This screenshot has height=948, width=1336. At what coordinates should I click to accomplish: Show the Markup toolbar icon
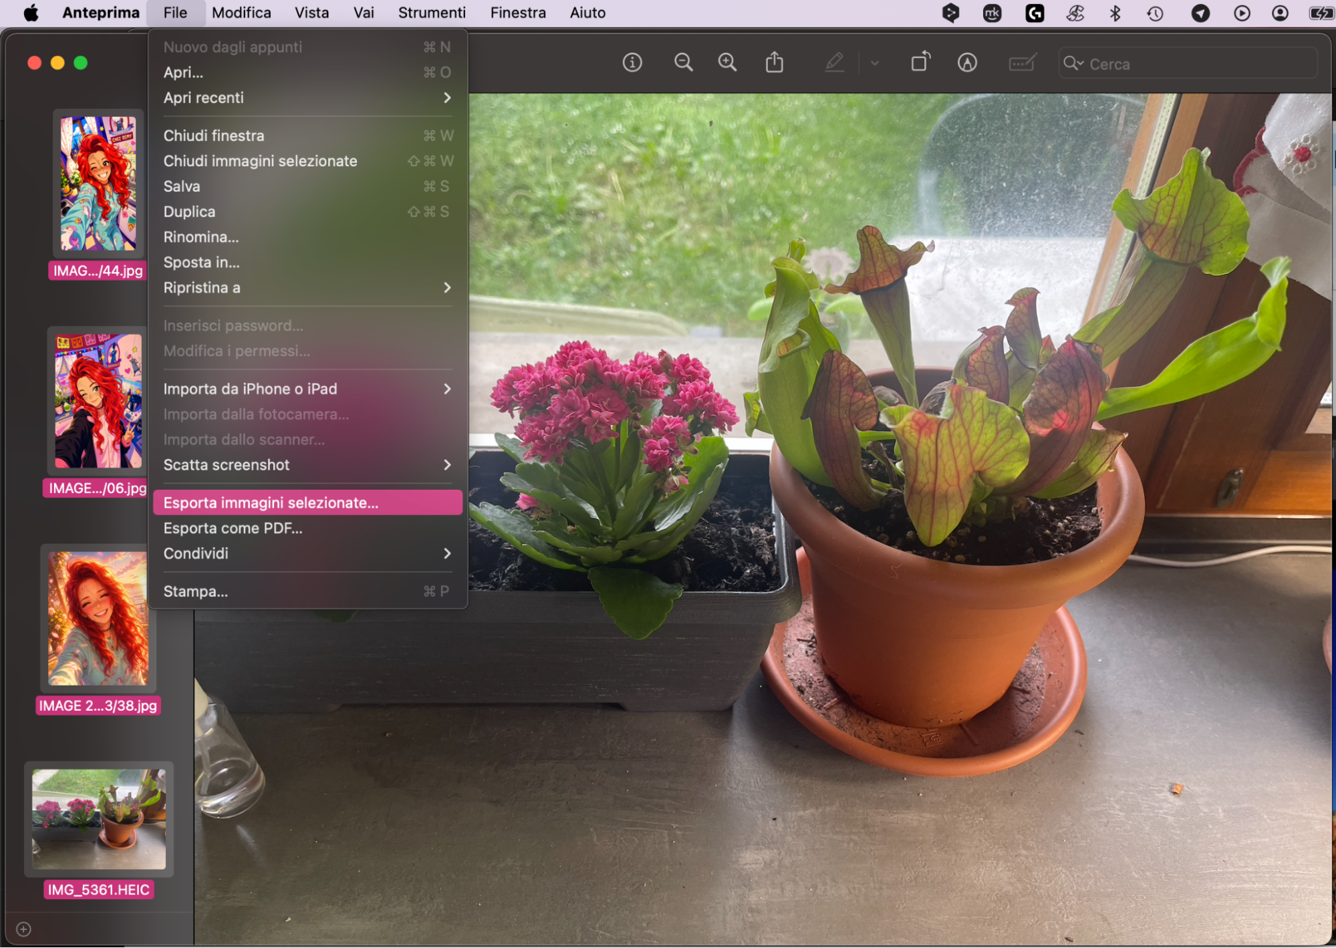967,63
